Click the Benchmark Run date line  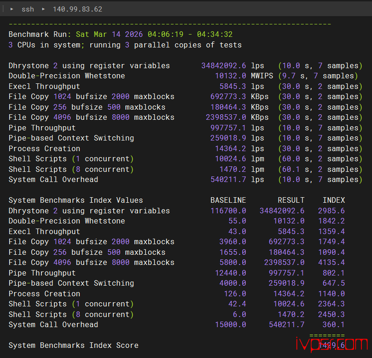[x=120, y=35]
